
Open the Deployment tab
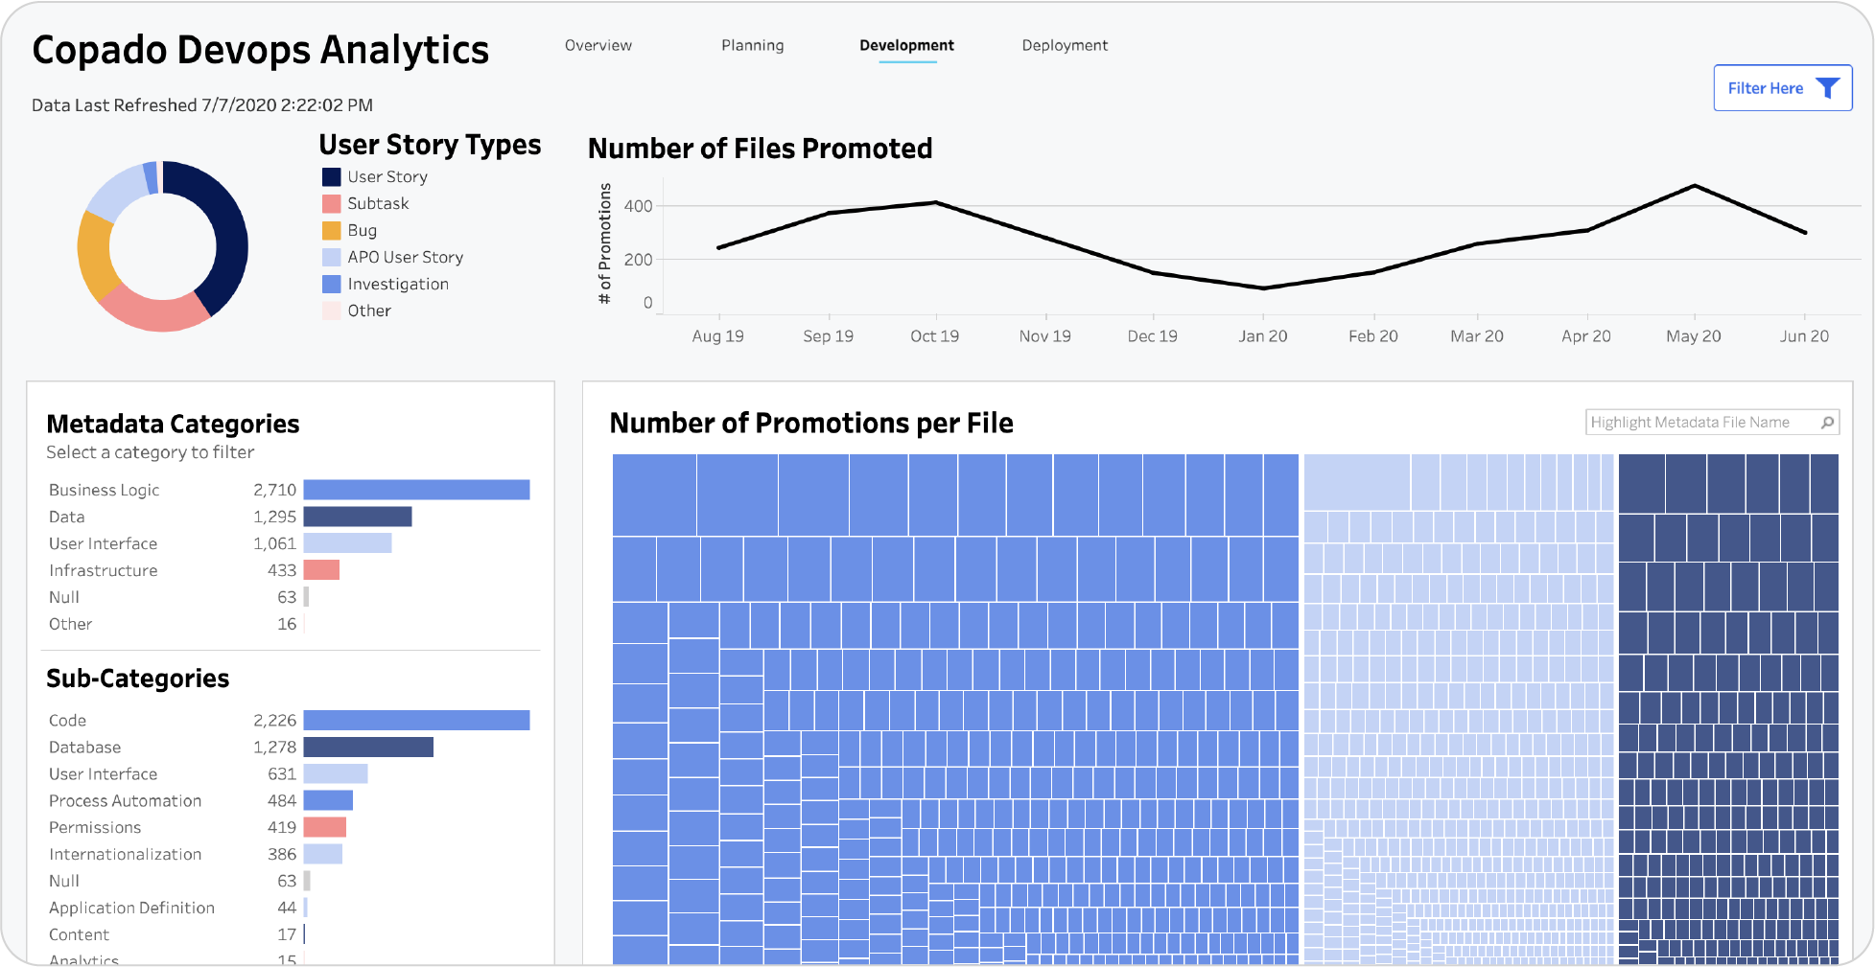1065,45
